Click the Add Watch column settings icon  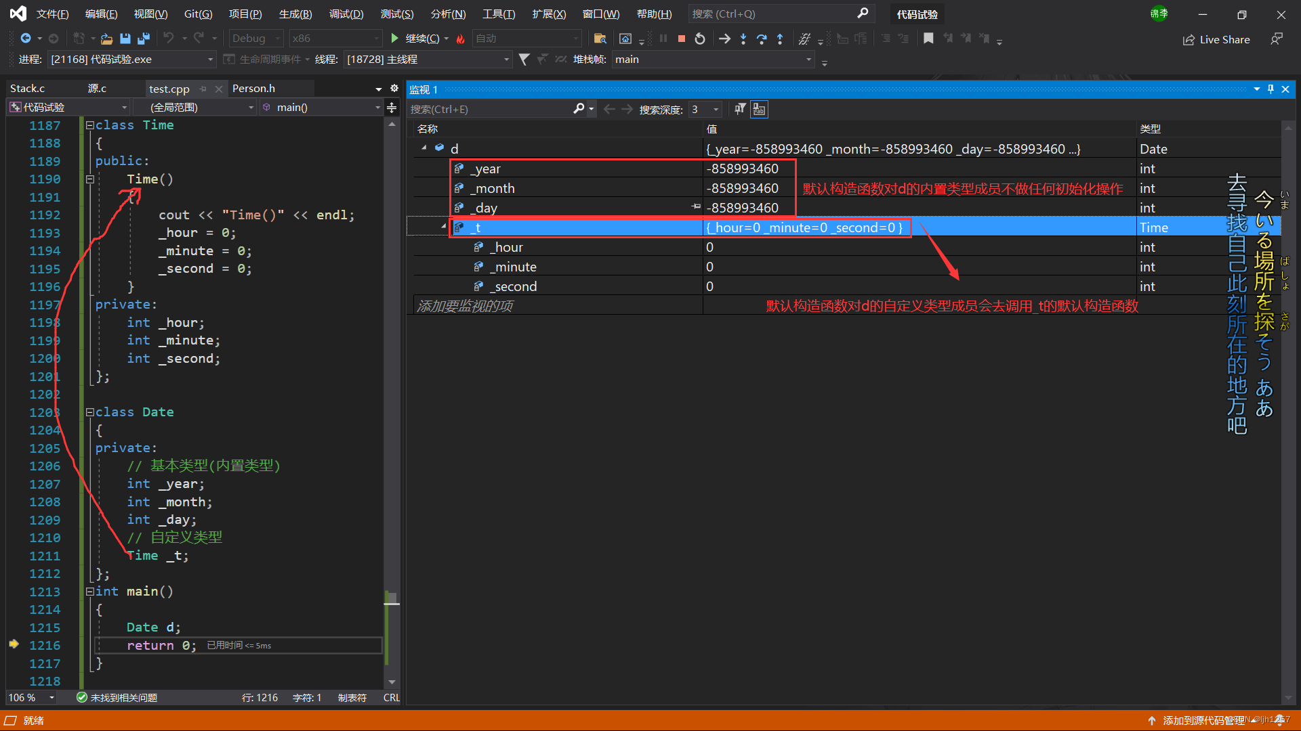pos(759,108)
